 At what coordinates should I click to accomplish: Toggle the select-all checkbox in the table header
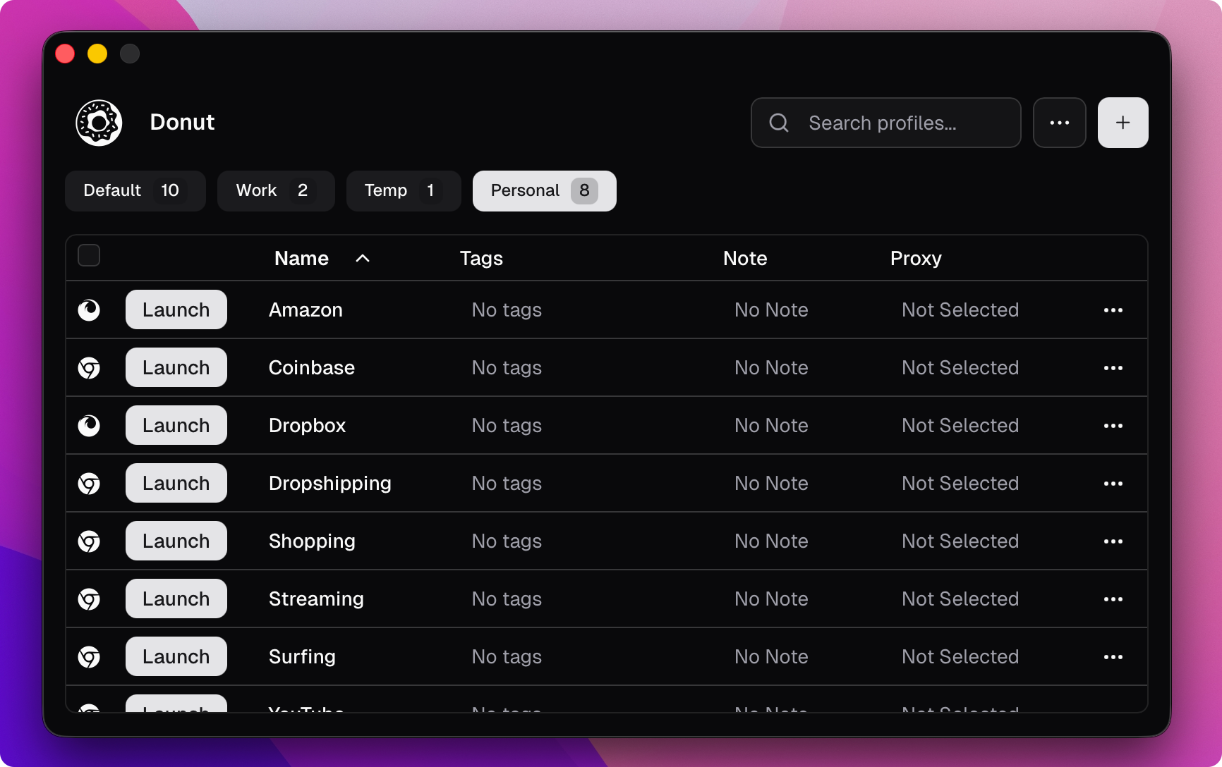tap(89, 256)
